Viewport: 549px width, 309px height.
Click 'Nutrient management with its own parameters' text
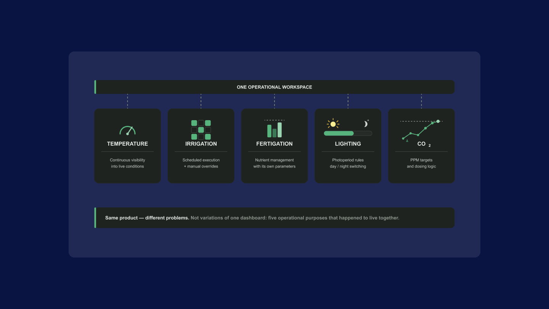274,163
